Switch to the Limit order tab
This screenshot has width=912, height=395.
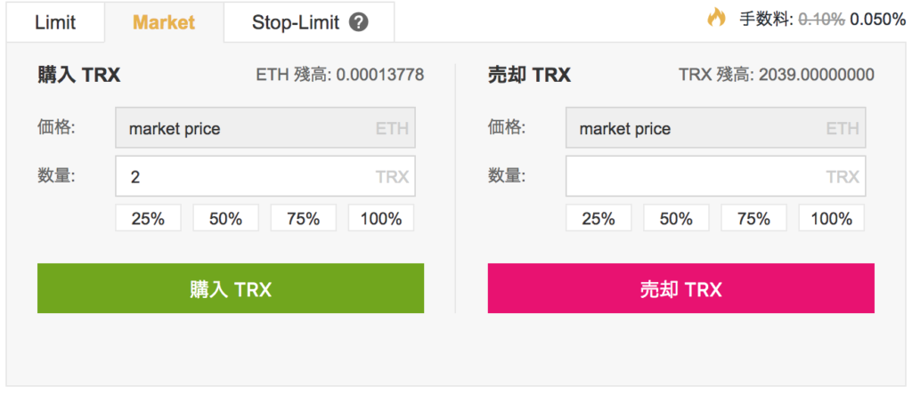[55, 22]
